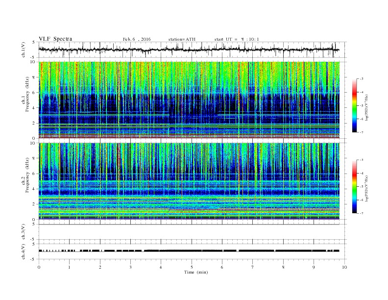Click the "4" kHz tick of ch.1 spectrogram
Screen dimensions: 388x300
tap(34, 108)
